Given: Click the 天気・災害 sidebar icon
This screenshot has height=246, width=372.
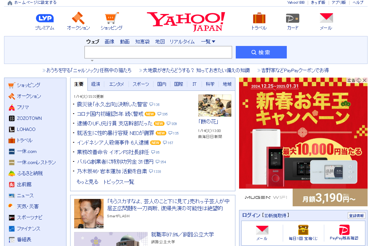Looking at the screenshot, I should coord(12,207).
